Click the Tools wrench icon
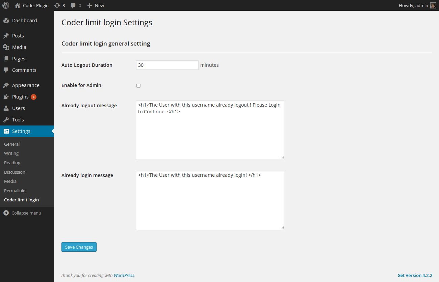This screenshot has width=439, height=282. point(6,120)
